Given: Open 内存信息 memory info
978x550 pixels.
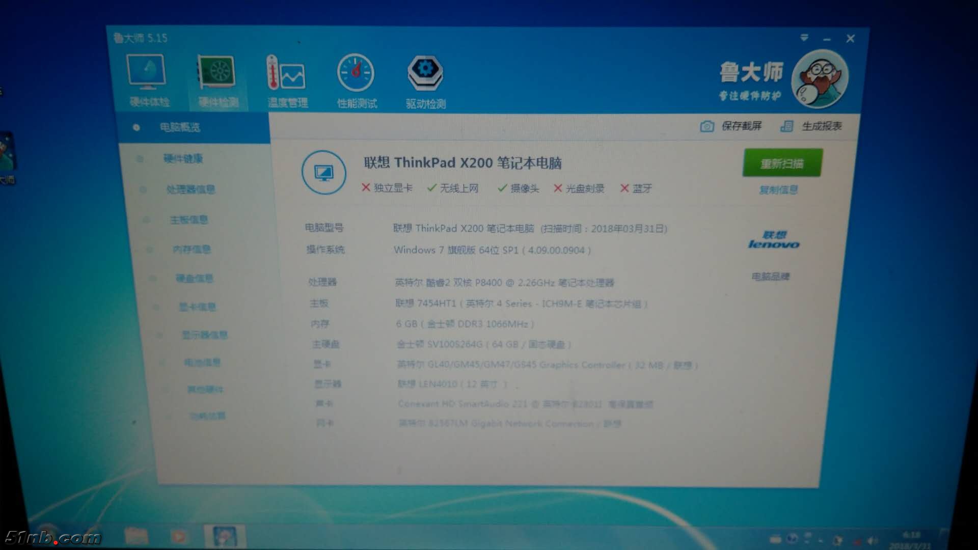Looking at the screenshot, I should tap(192, 250).
